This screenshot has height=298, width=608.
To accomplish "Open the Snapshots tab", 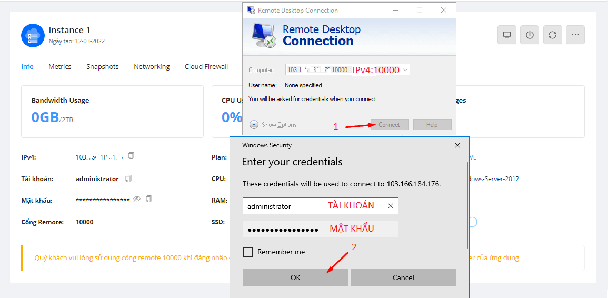I will coord(103,67).
